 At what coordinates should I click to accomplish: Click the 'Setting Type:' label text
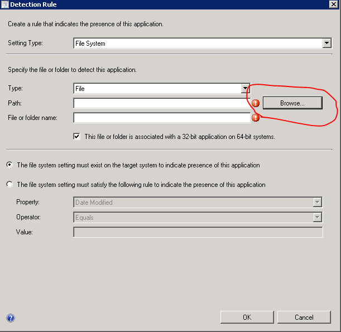pos(25,43)
